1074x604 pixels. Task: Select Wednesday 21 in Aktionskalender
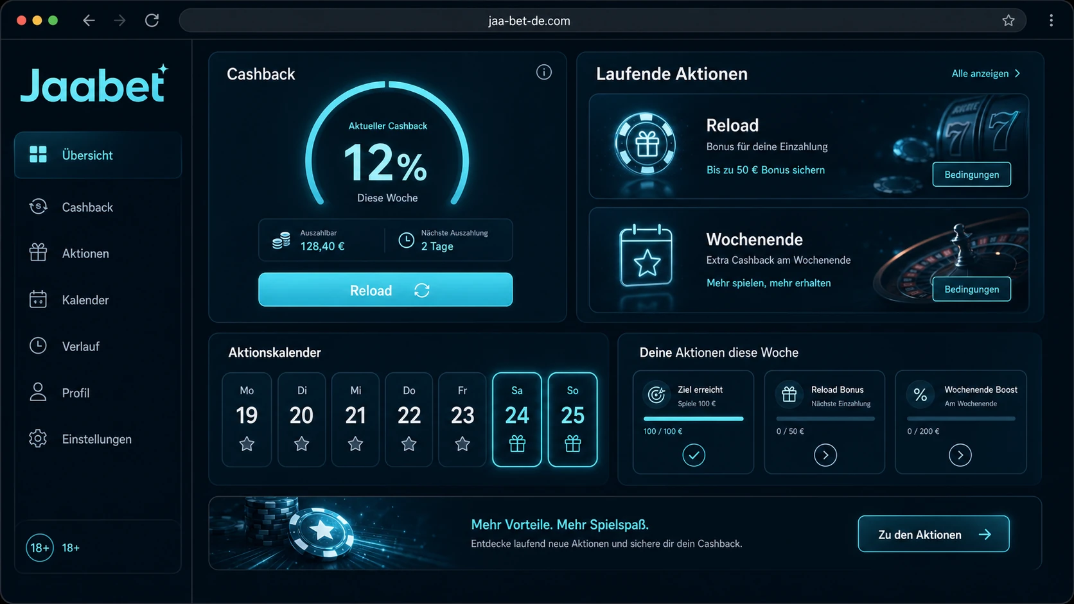[x=355, y=419]
